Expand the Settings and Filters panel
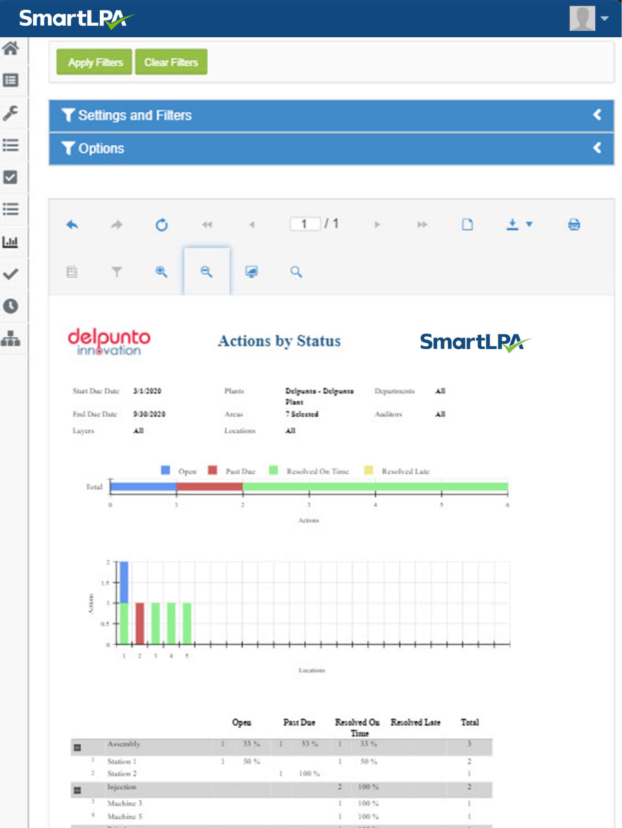The height and width of the screenshot is (828, 622). coord(331,115)
